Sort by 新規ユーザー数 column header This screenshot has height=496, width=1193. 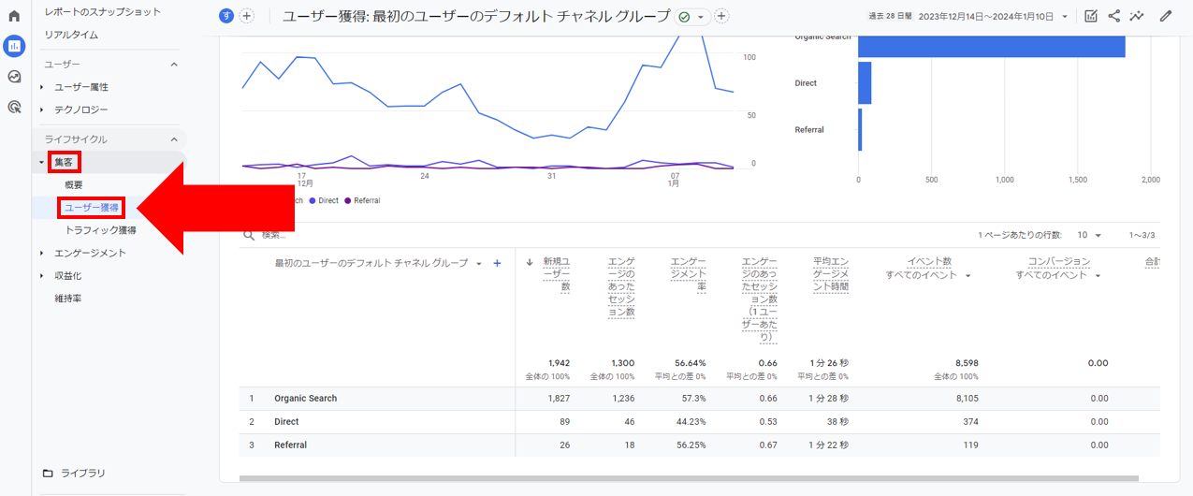(556, 274)
